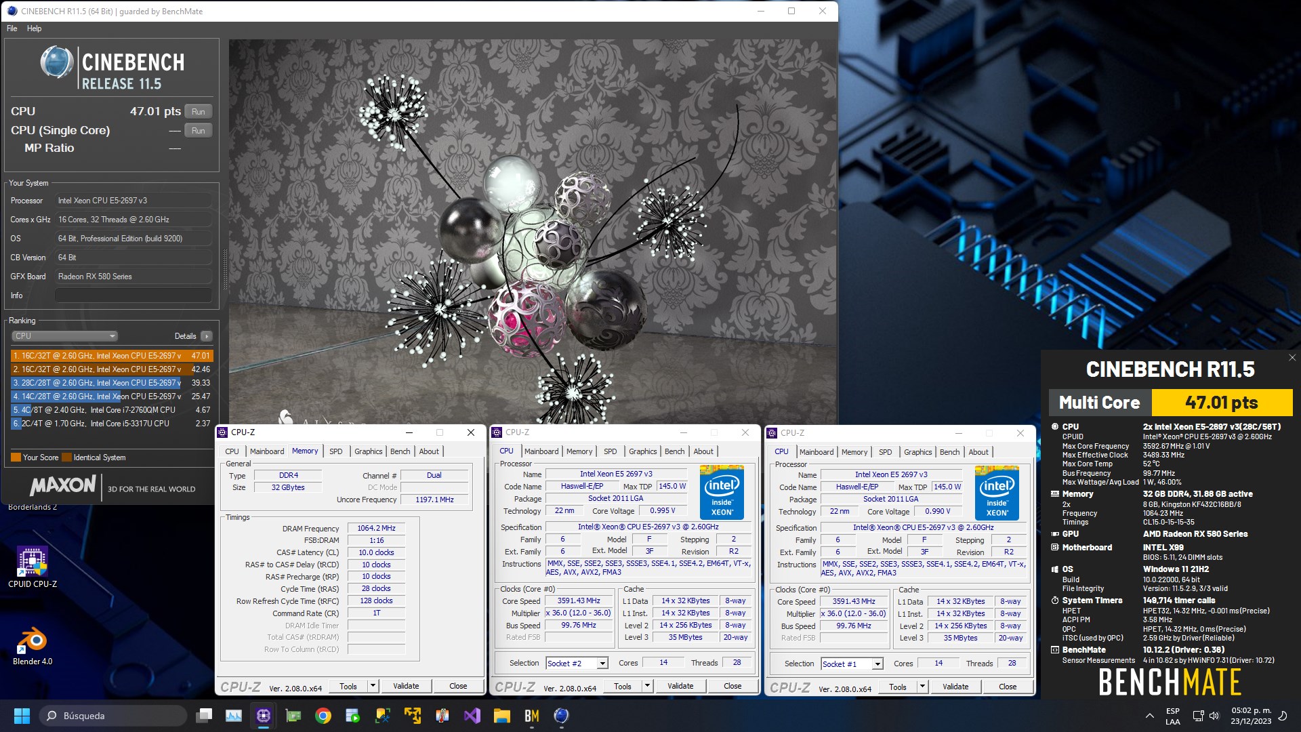The height and width of the screenshot is (732, 1301).
Task: Select ranking row Intel Core i7-2760QM
Action: point(112,410)
